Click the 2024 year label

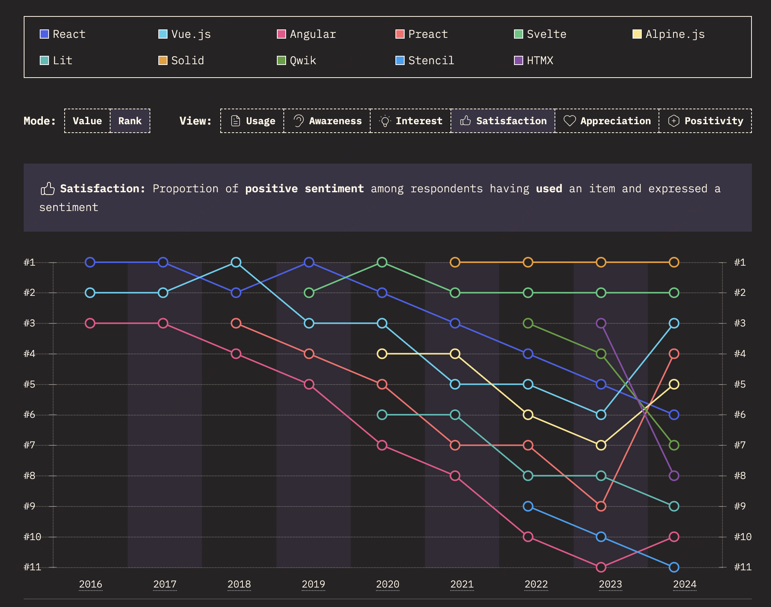(685, 584)
